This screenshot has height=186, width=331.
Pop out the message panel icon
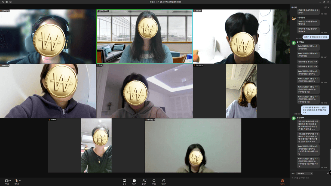coord(326,7)
